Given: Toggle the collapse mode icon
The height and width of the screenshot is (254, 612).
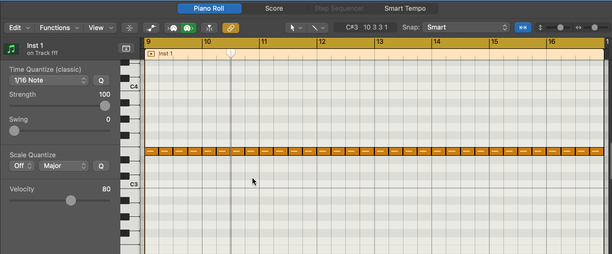Looking at the screenshot, I should coord(130,28).
